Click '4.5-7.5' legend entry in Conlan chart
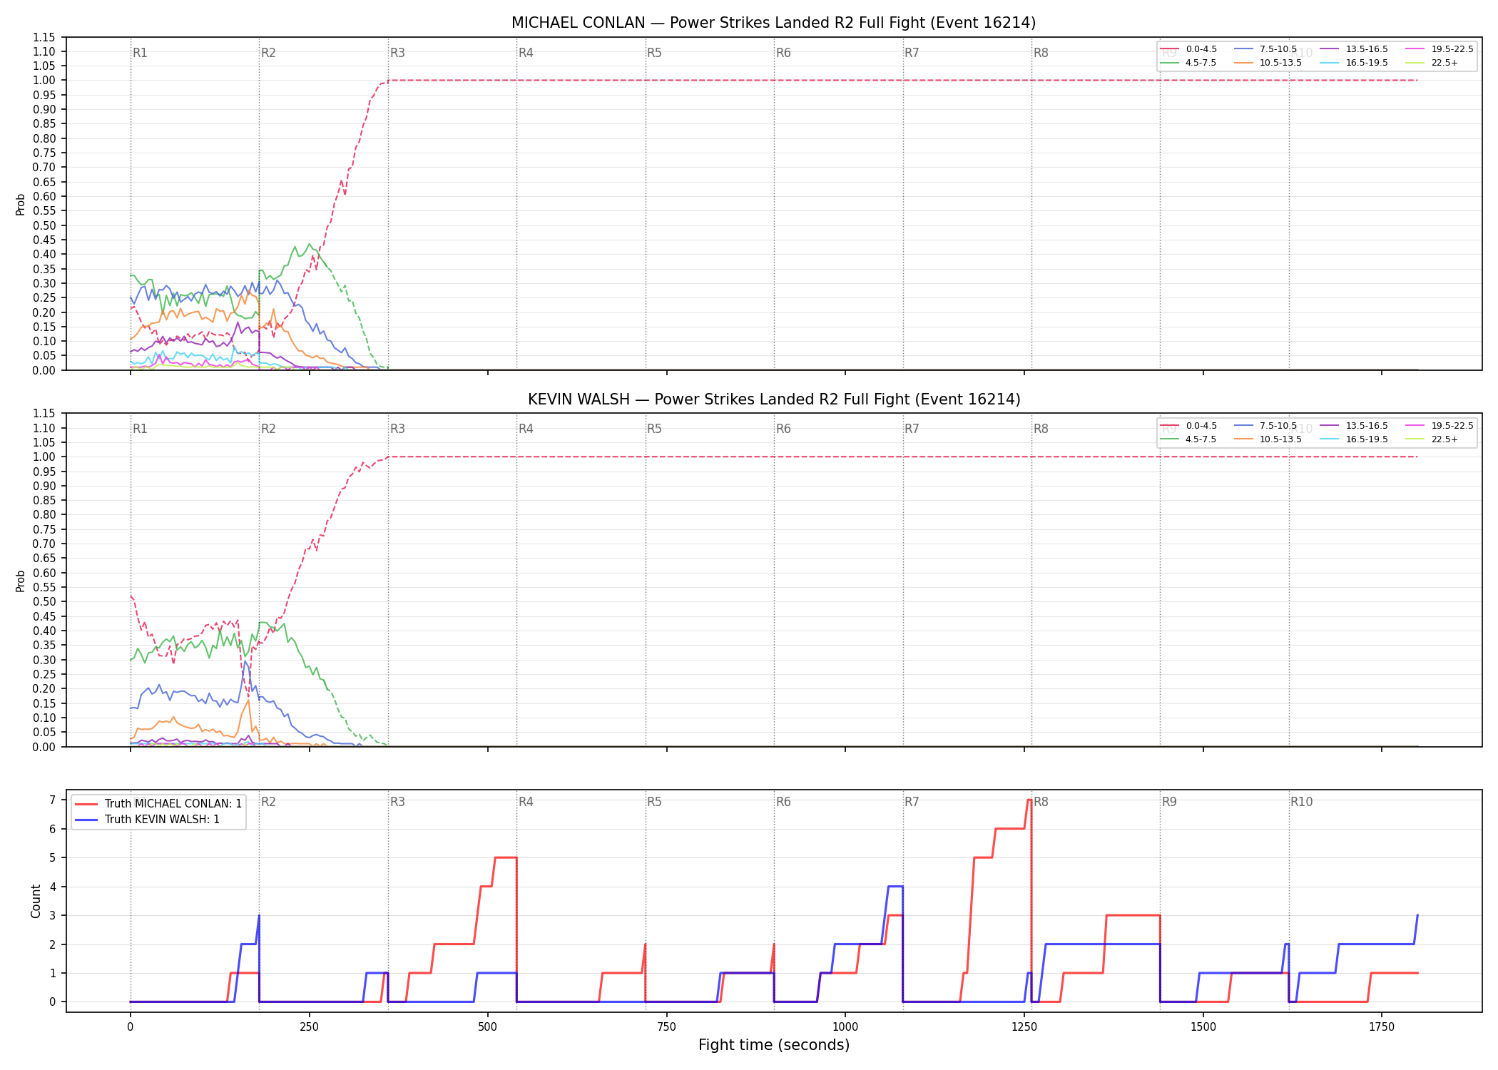 tap(1188, 63)
